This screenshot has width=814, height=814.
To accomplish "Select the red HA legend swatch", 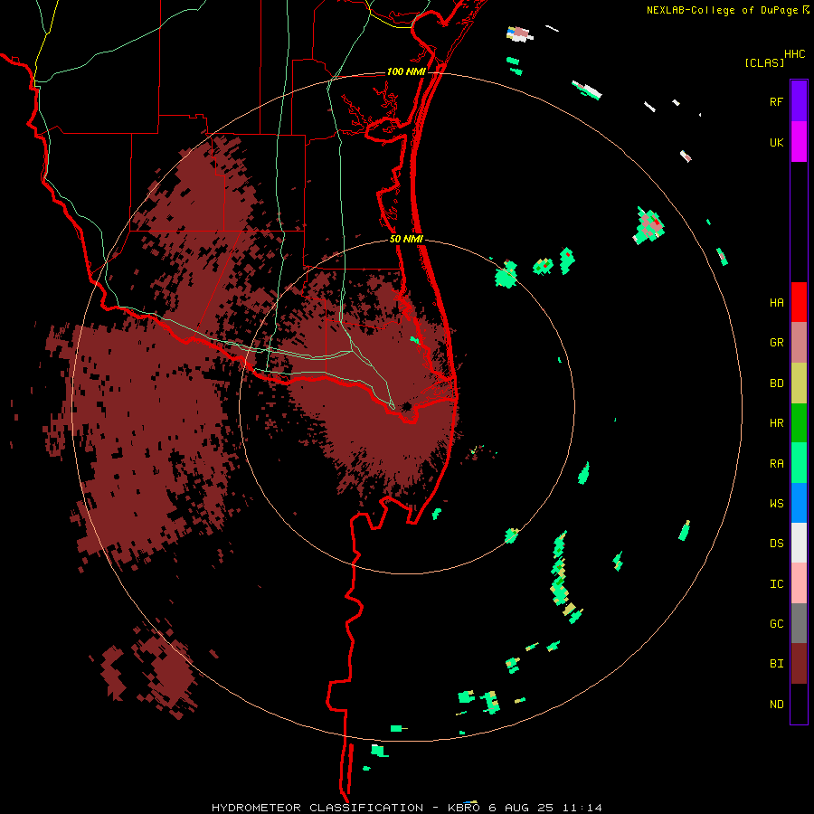I will [x=799, y=302].
